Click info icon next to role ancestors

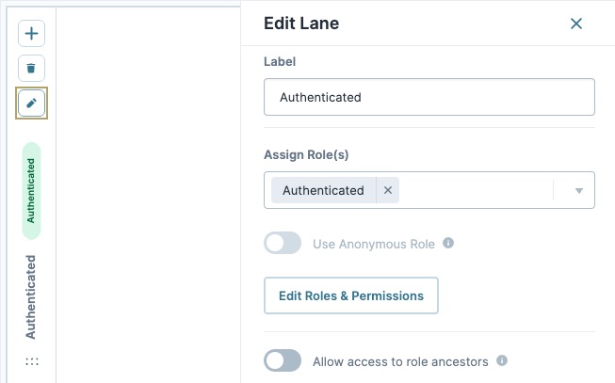click(502, 360)
